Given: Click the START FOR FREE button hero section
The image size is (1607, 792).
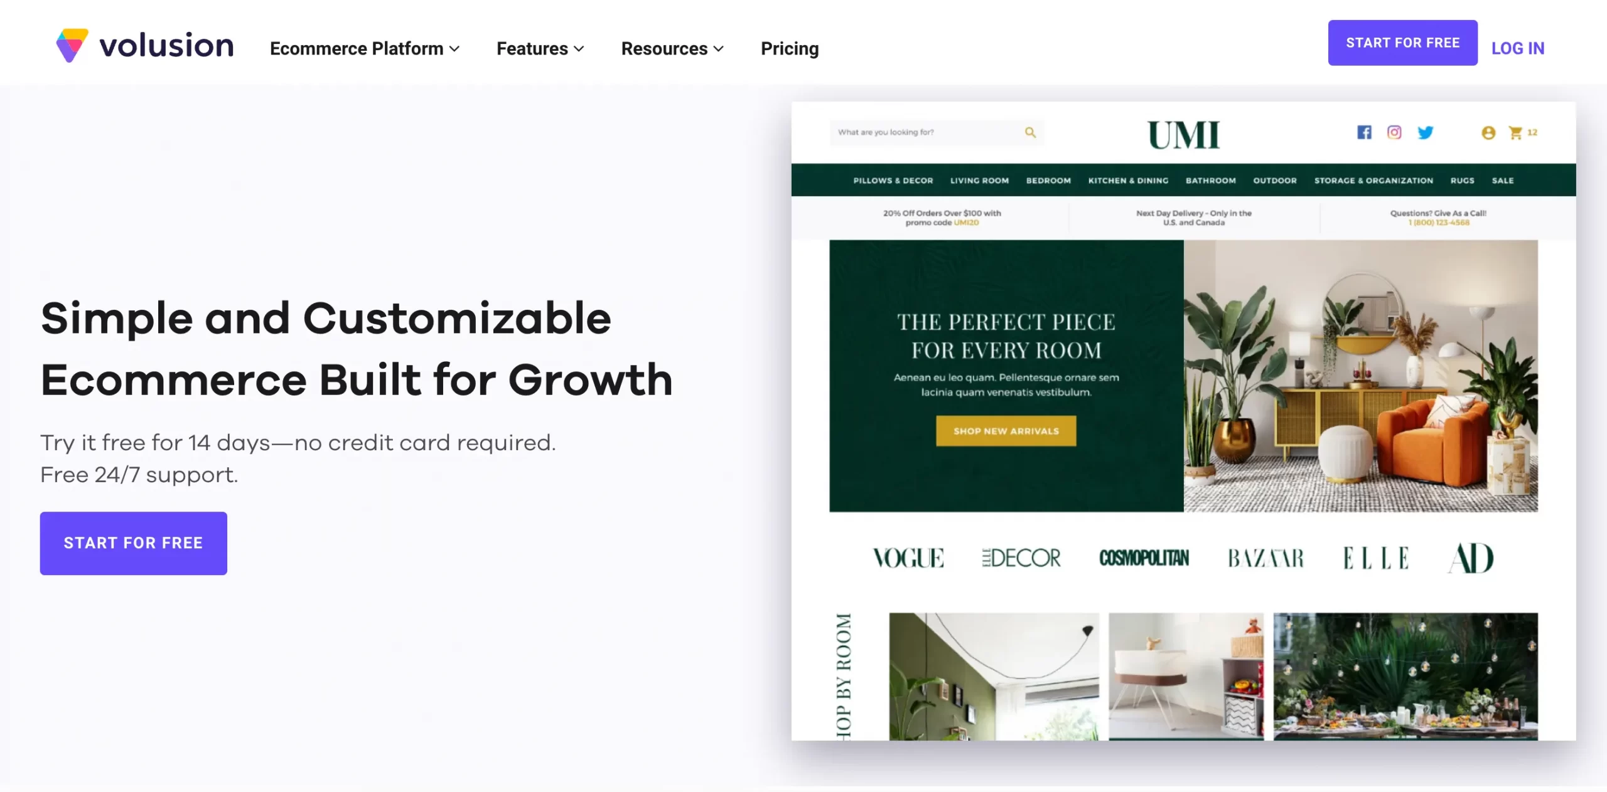Looking at the screenshot, I should tap(133, 543).
